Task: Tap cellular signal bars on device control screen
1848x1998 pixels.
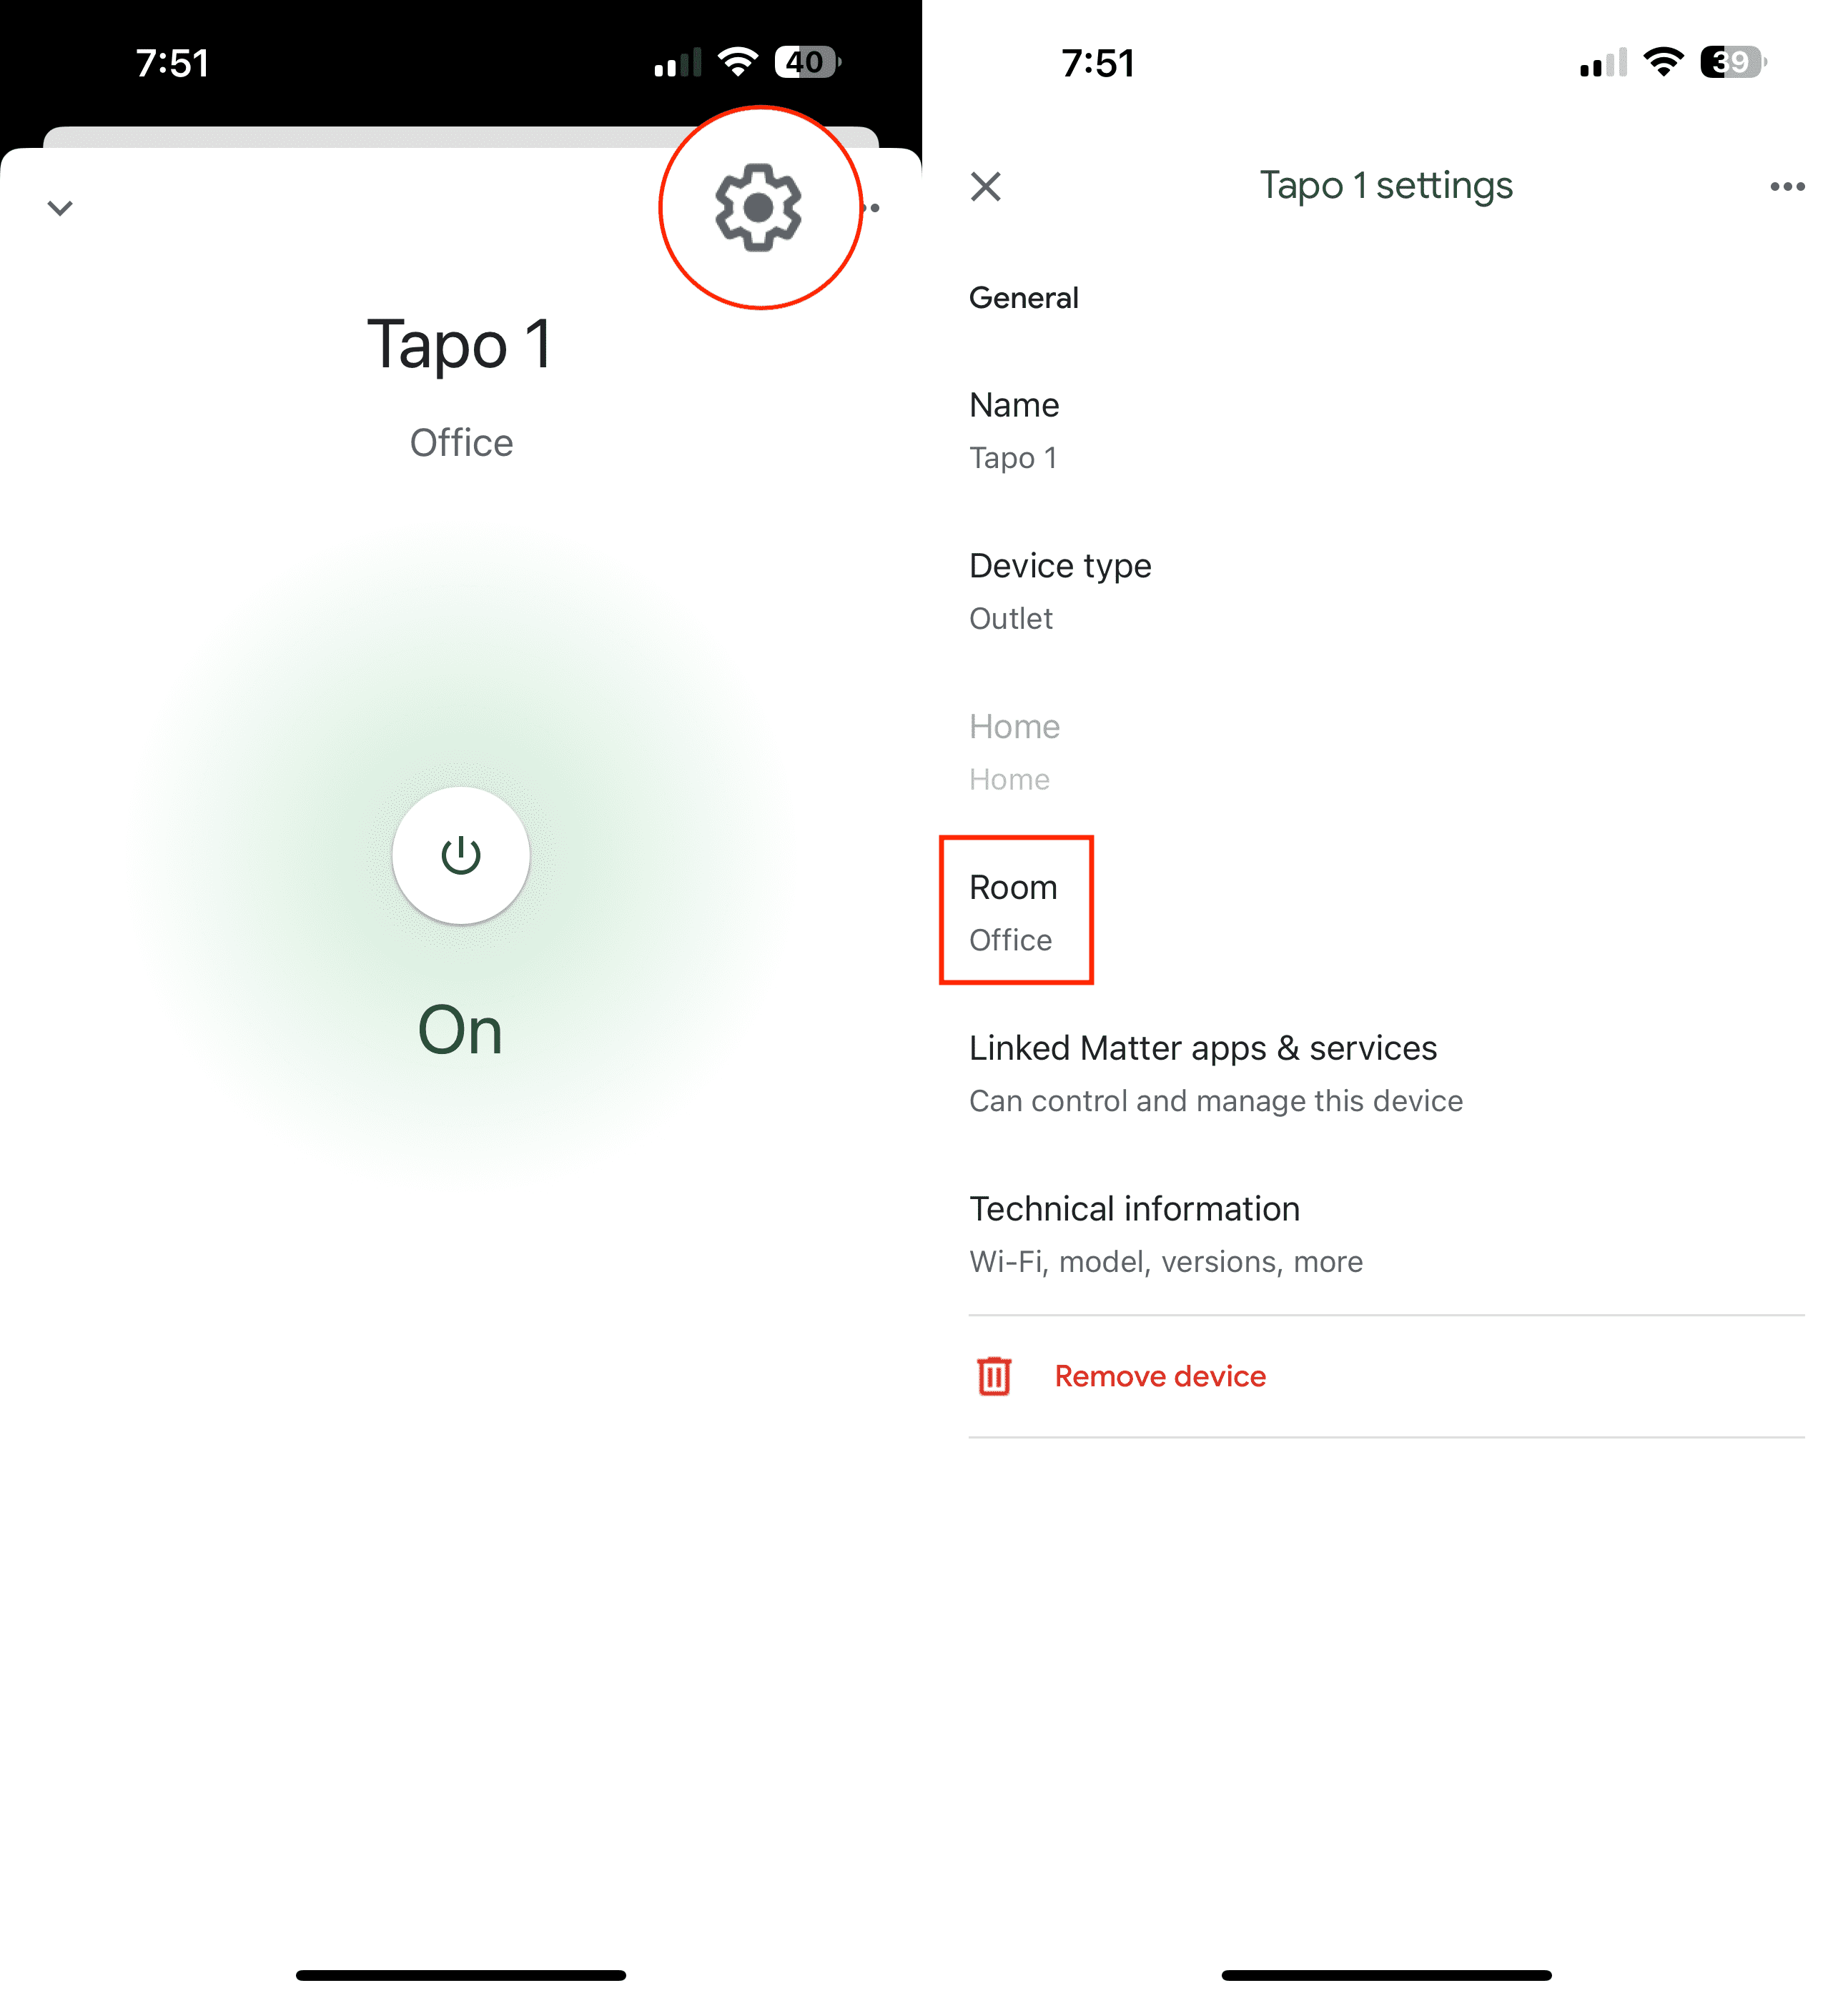Action: (x=677, y=62)
